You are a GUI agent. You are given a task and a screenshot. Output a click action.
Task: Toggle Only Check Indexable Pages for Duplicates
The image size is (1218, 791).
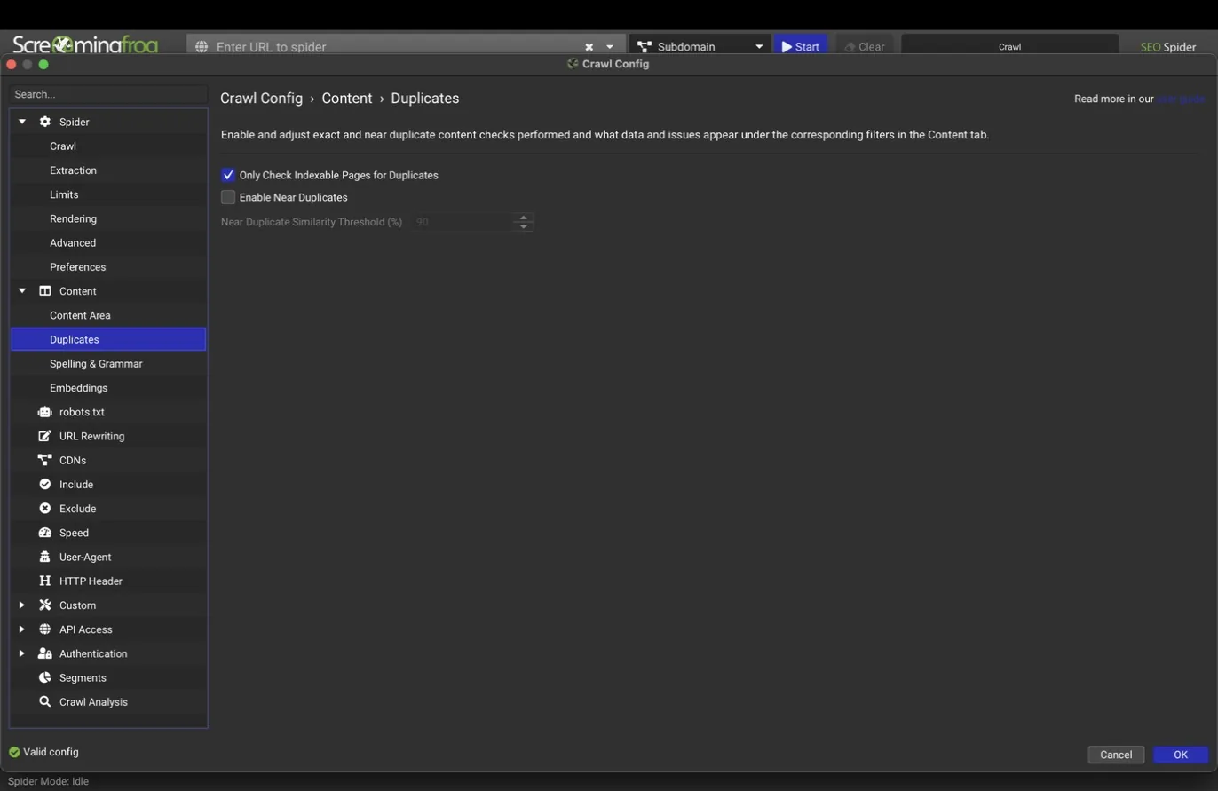click(x=228, y=175)
